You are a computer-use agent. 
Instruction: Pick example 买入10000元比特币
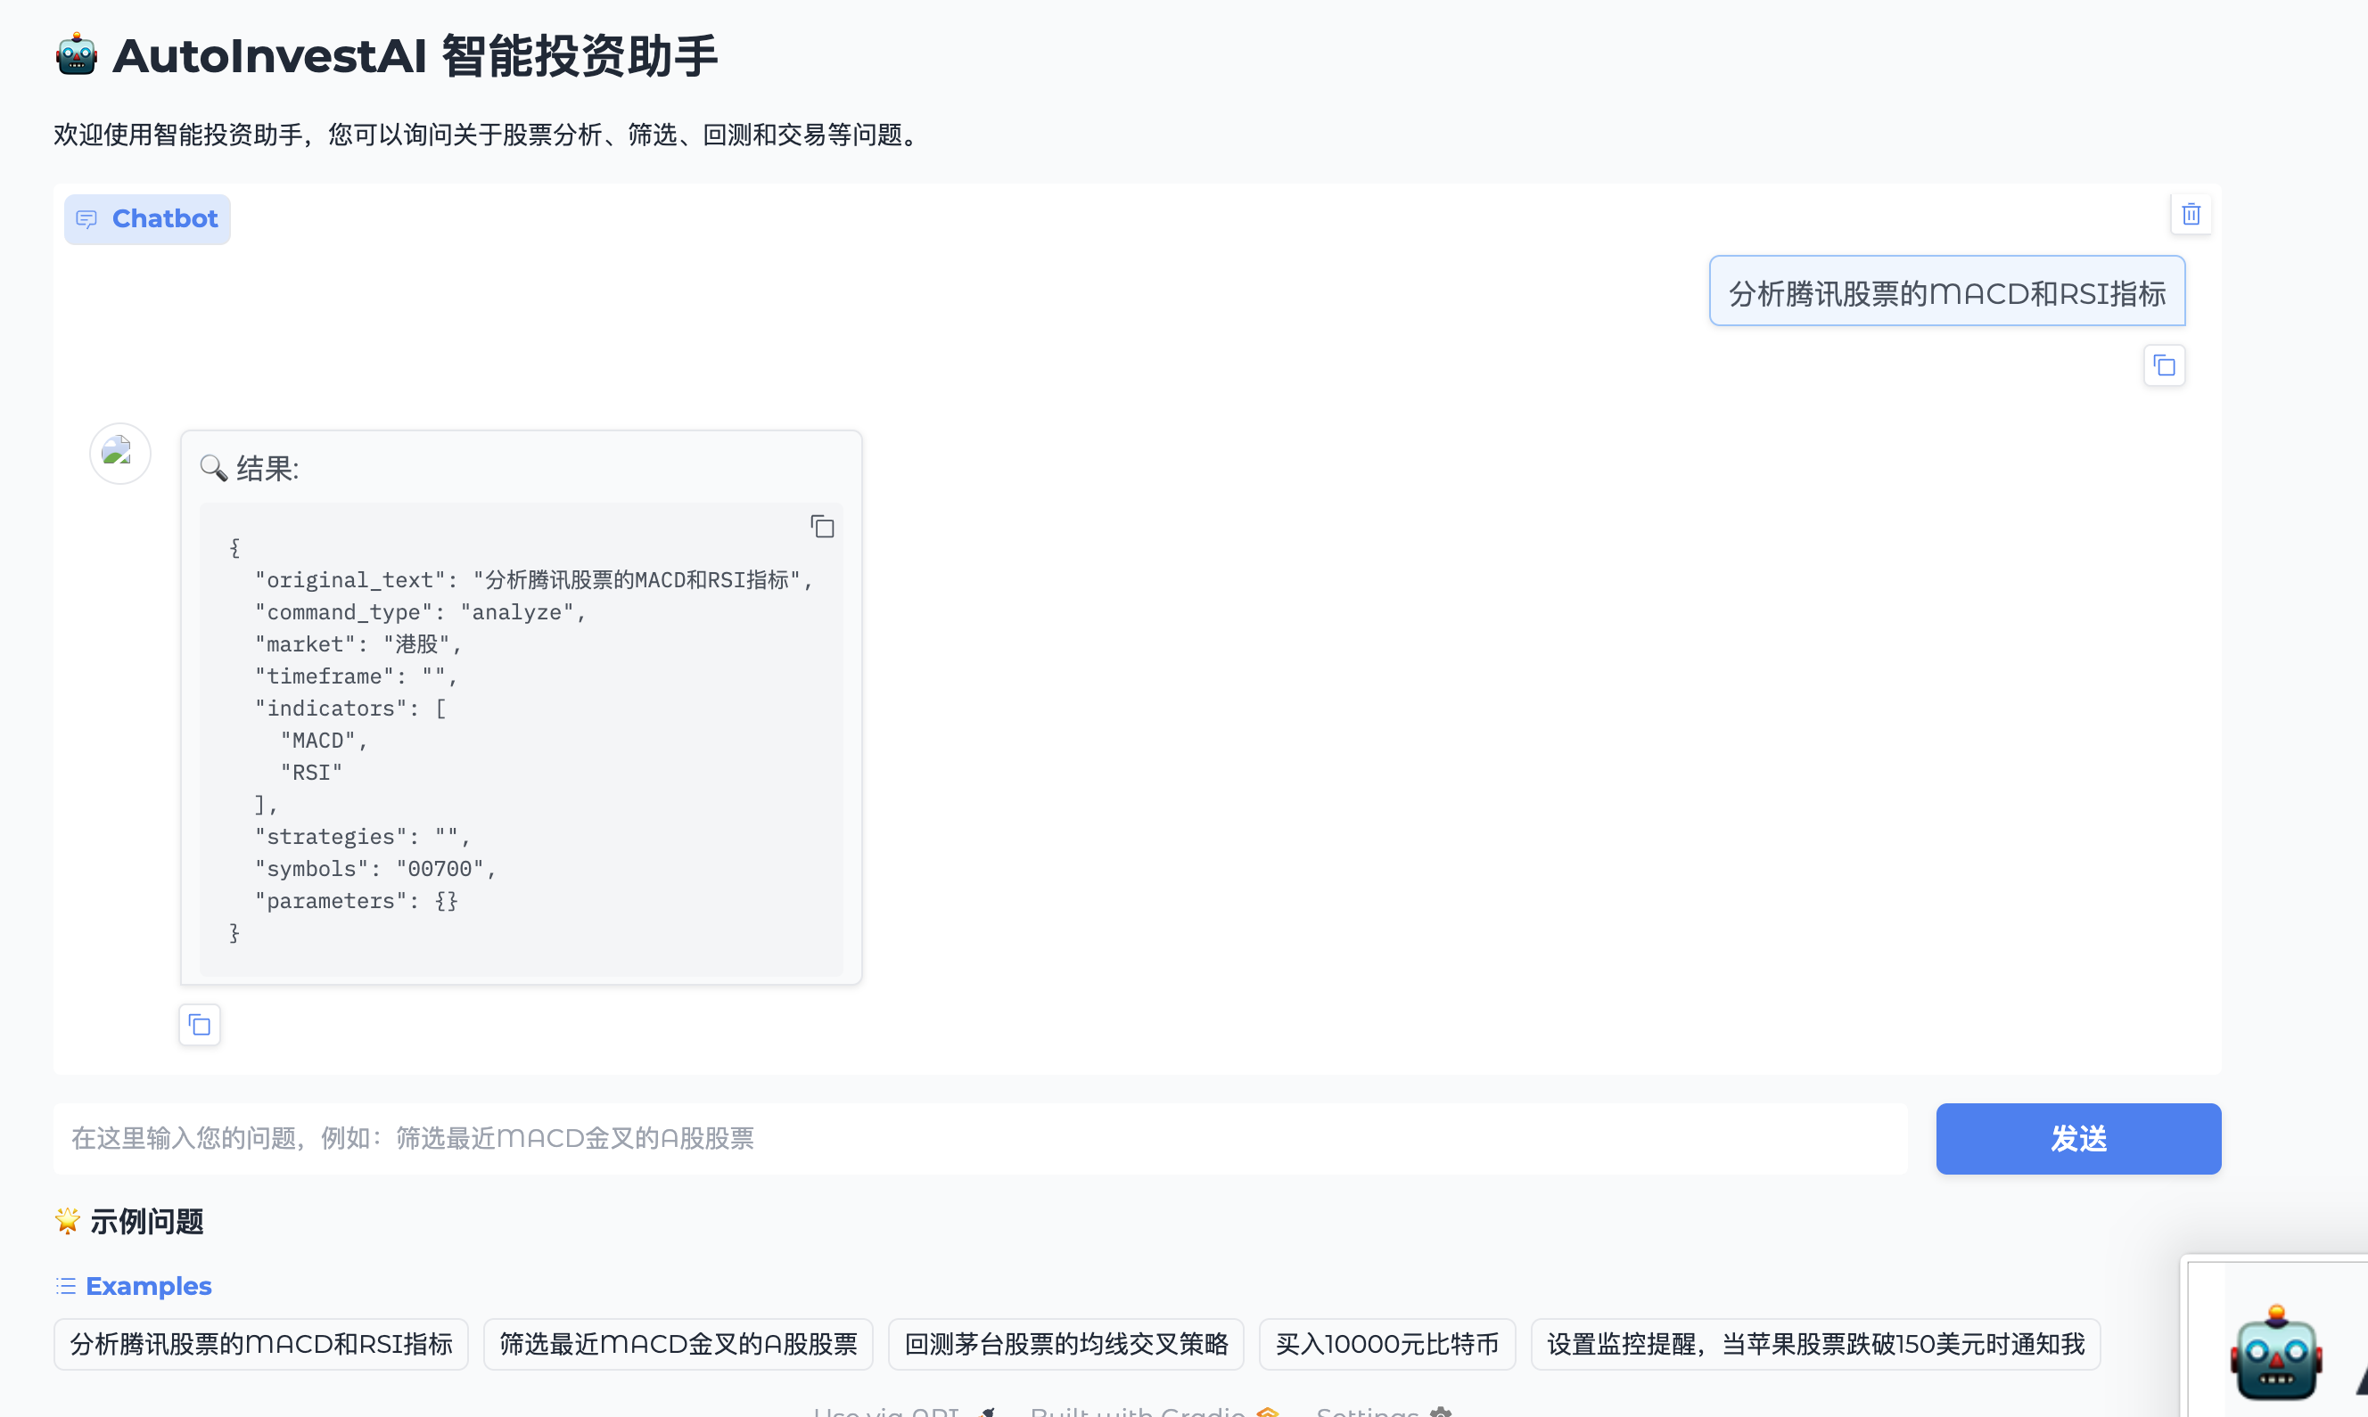click(1386, 1344)
